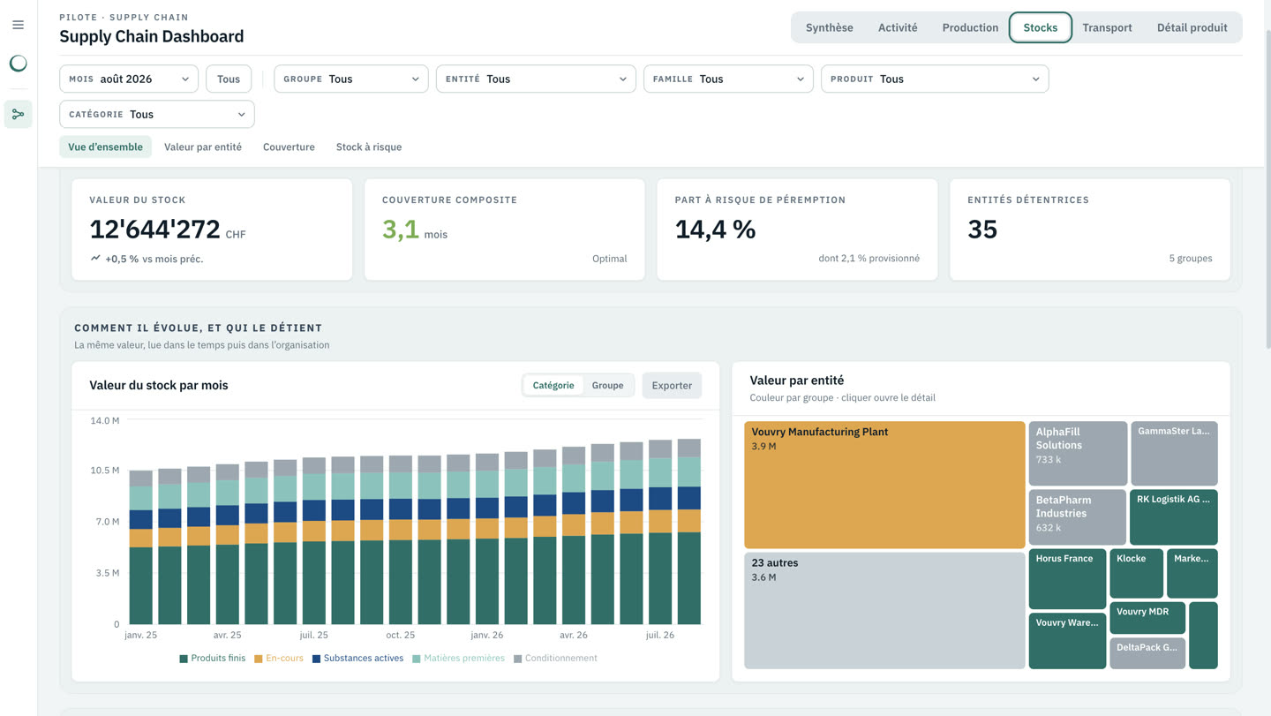Switch to the Production tab
The width and height of the screenshot is (1271, 716).
tap(970, 27)
